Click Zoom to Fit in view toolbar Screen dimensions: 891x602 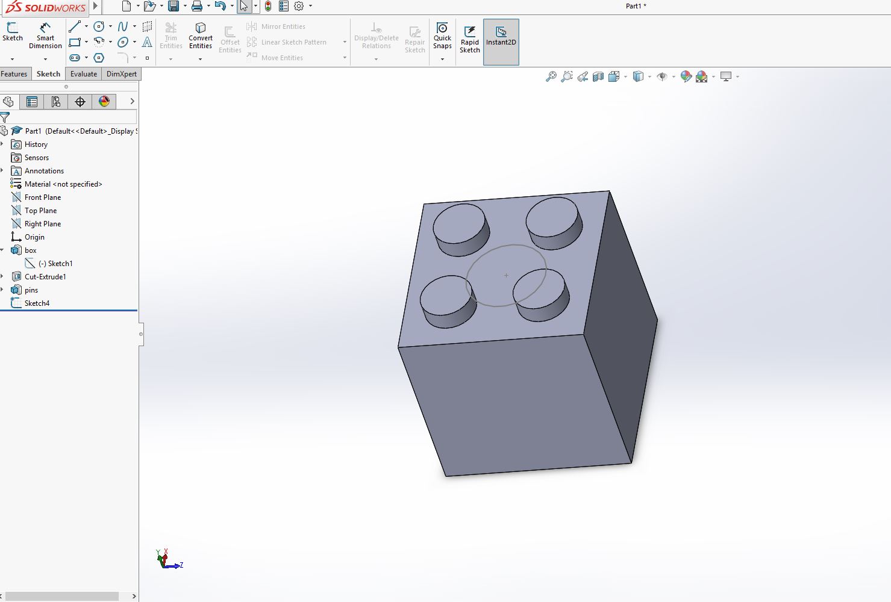(x=551, y=76)
